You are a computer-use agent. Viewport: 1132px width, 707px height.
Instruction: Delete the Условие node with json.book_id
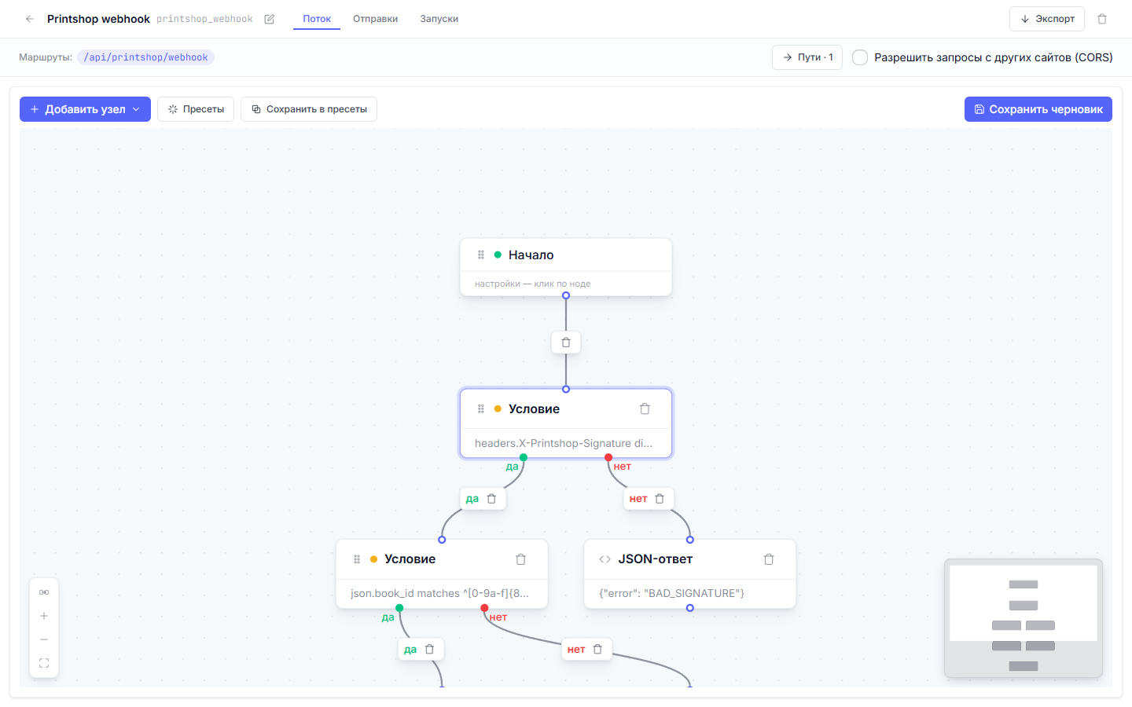coord(520,559)
